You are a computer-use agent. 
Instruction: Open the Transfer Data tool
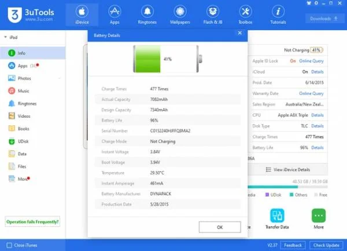(277, 219)
